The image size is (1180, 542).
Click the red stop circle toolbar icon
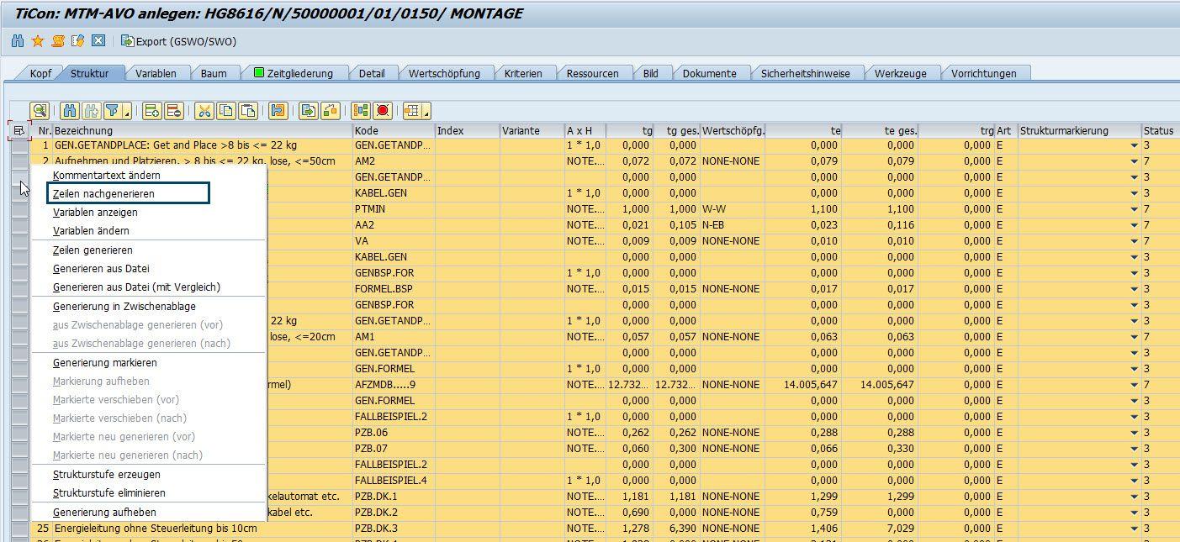coord(383,111)
